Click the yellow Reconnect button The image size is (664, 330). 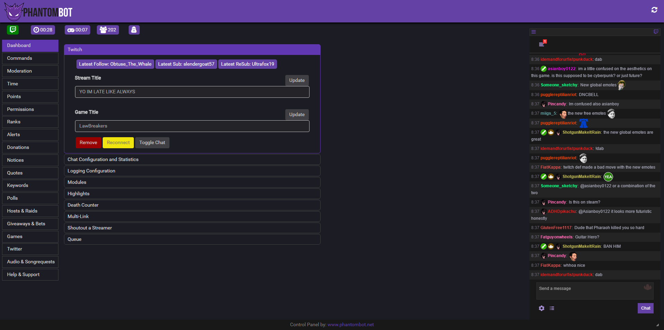coord(118,143)
